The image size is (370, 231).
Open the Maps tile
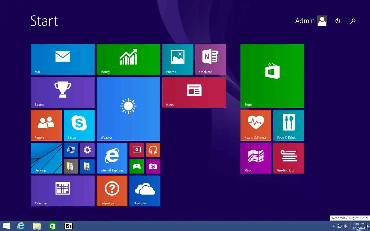click(256, 158)
